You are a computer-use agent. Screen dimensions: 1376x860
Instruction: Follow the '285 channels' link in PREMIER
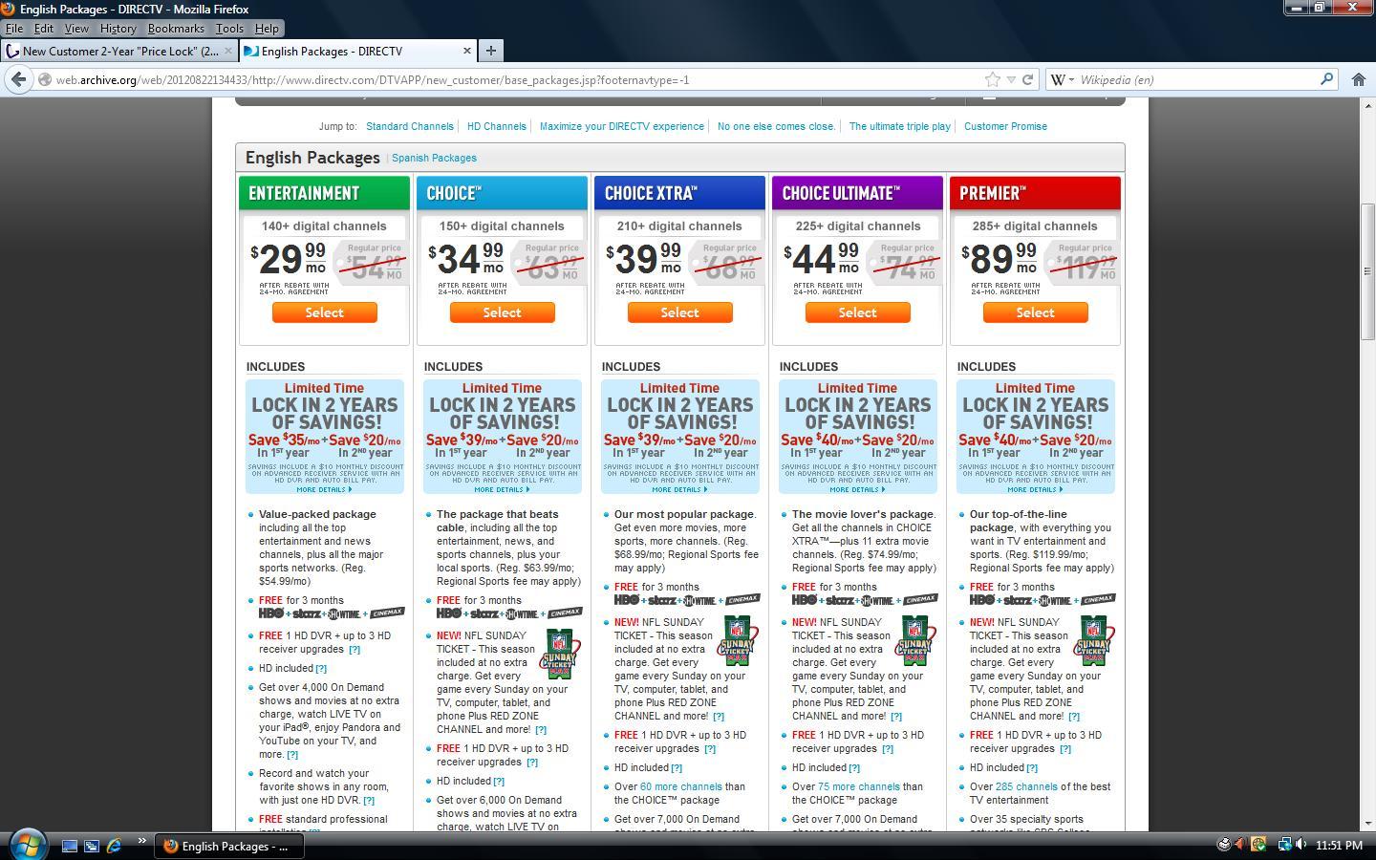coord(1026,787)
